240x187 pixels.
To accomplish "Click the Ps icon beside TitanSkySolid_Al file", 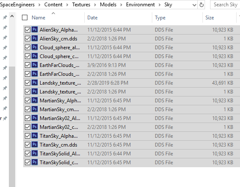I will coord(35,153).
